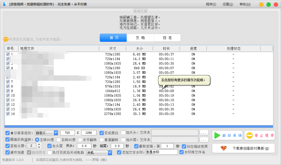Switch to the 文档 tab
This screenshot has width=281, height=165.
140,38
